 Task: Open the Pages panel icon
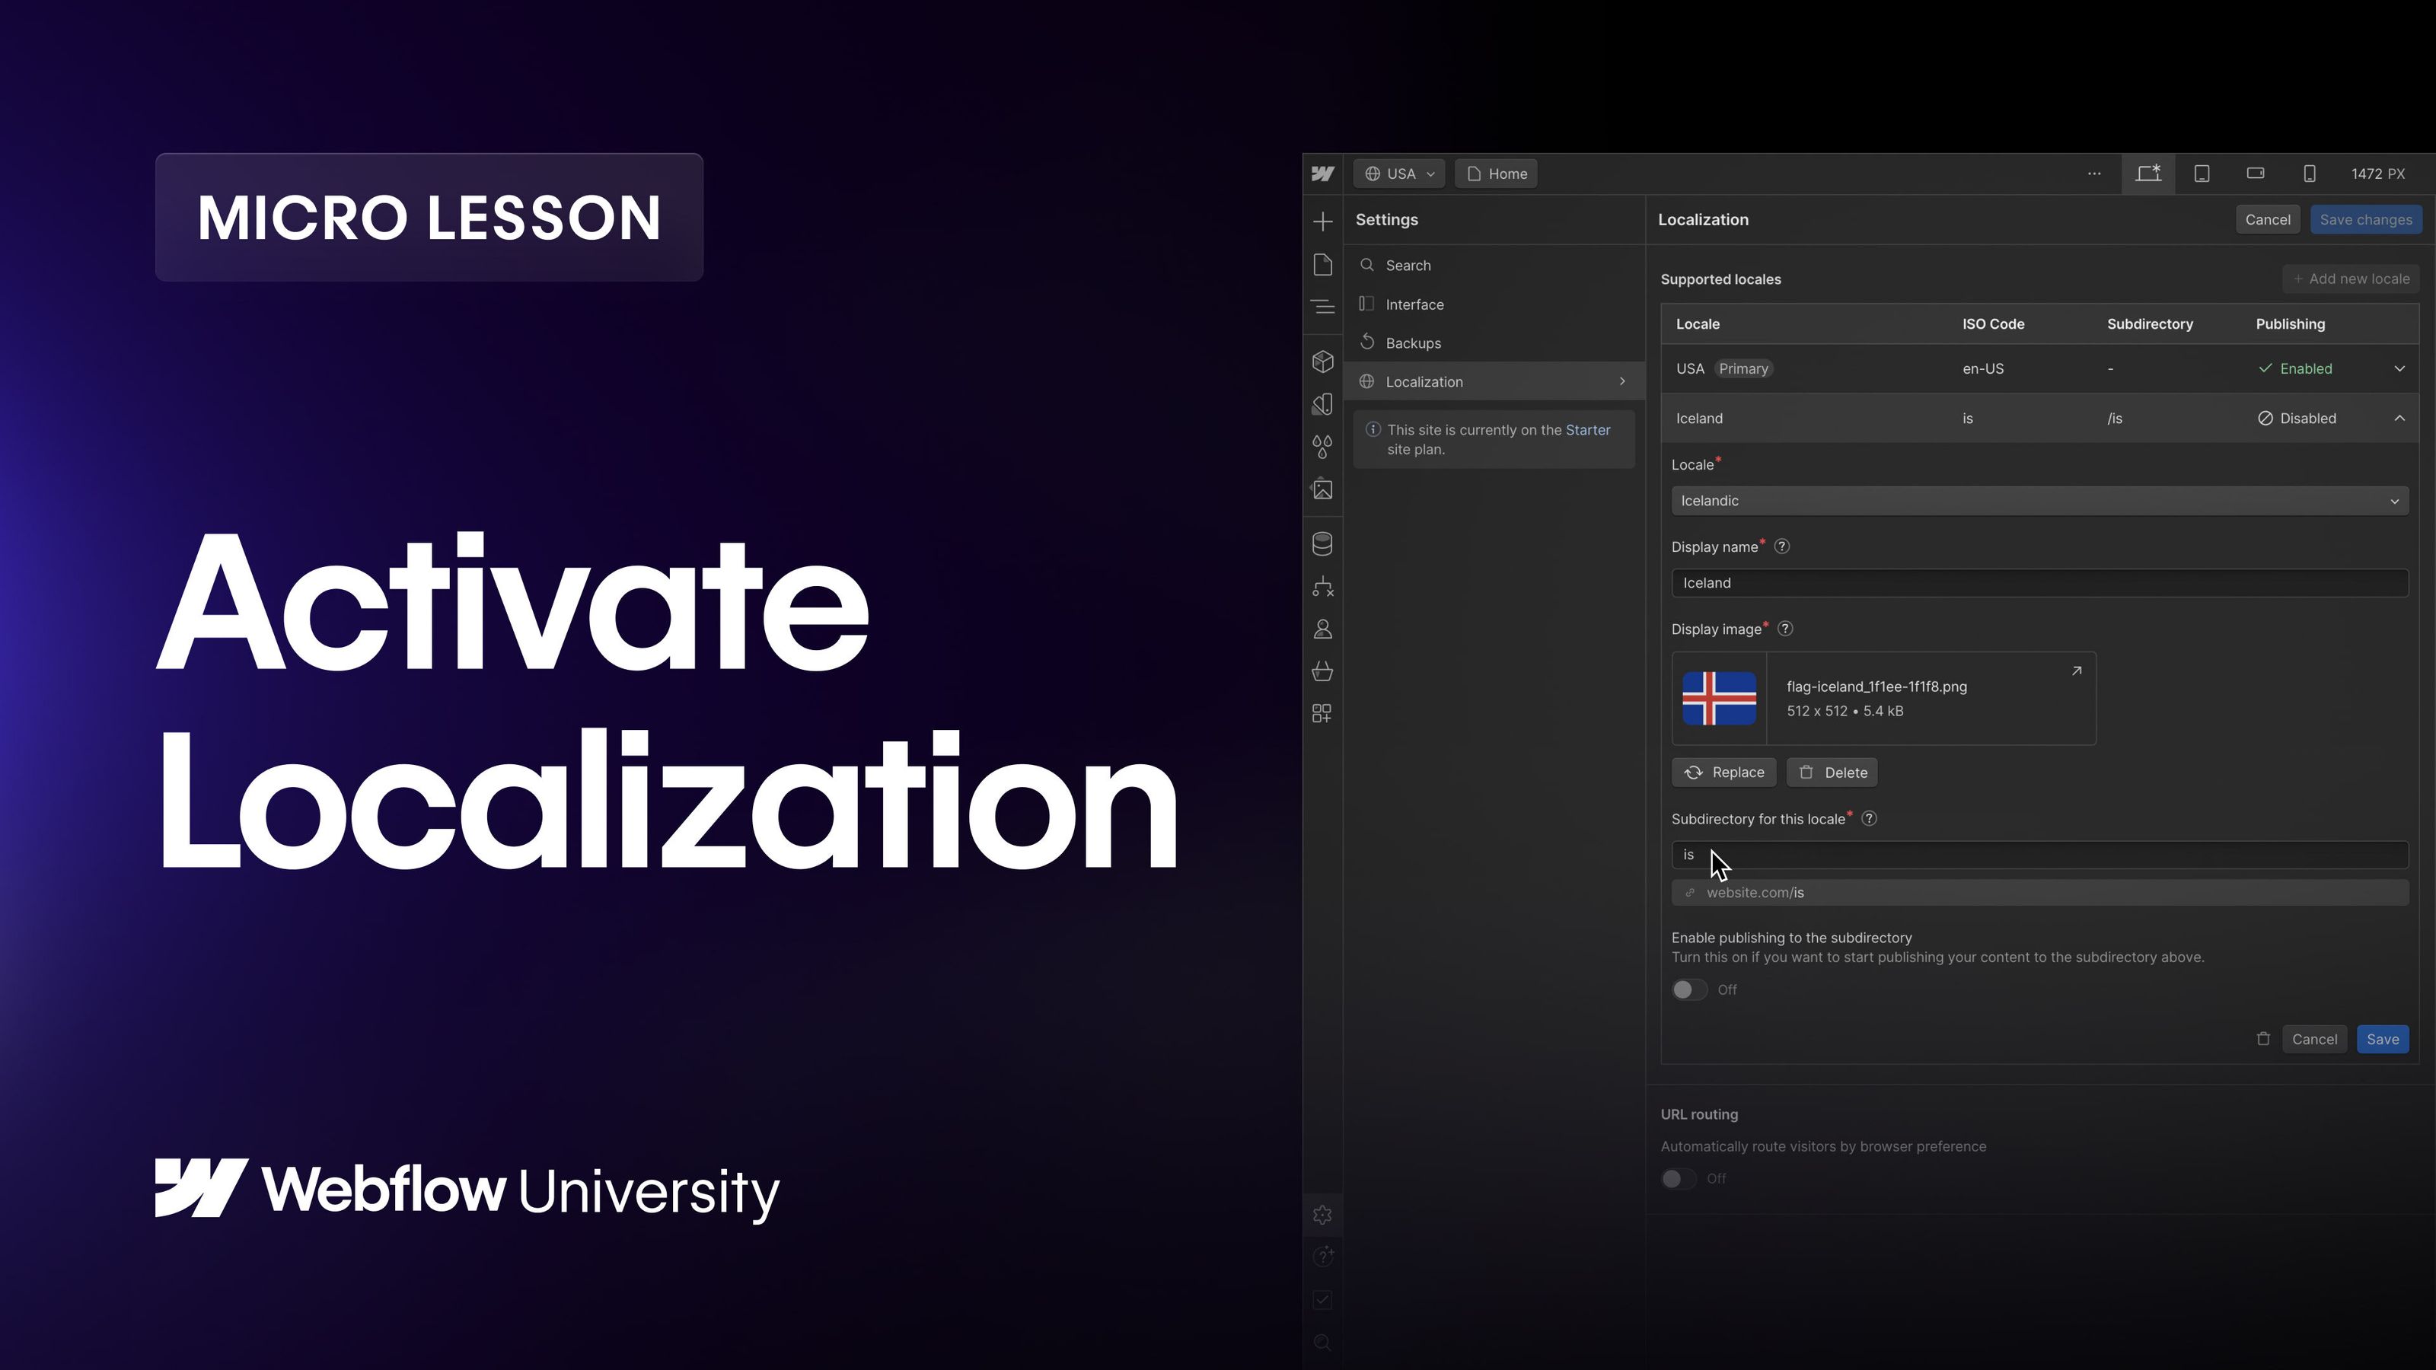(x=1322, y=265)
